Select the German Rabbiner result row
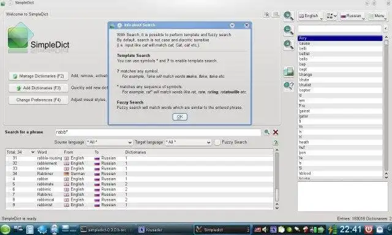Viewport: 392px width, 235px height. coord(140,174)
